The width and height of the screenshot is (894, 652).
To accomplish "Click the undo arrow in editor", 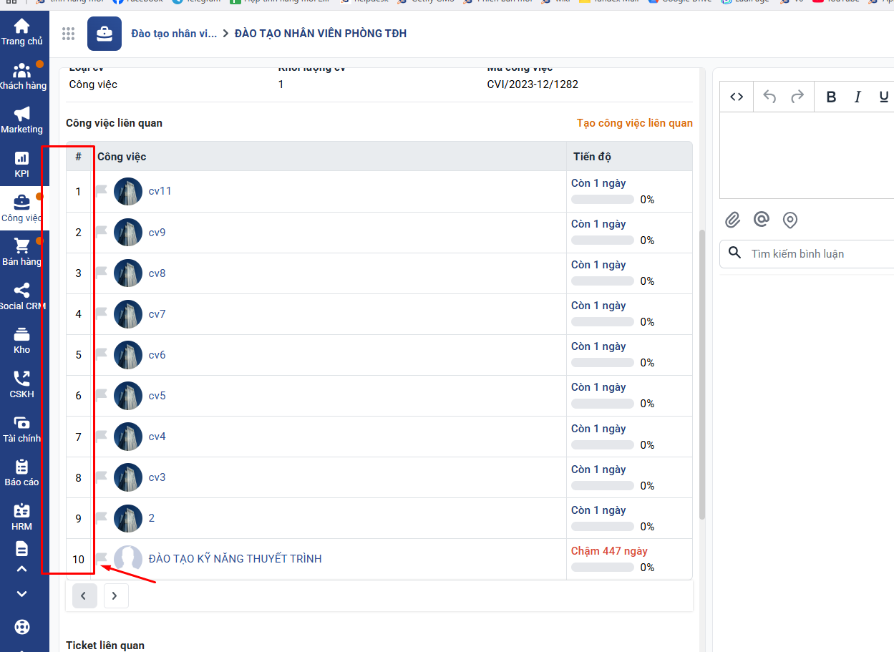I will click(x=769, y=97).
